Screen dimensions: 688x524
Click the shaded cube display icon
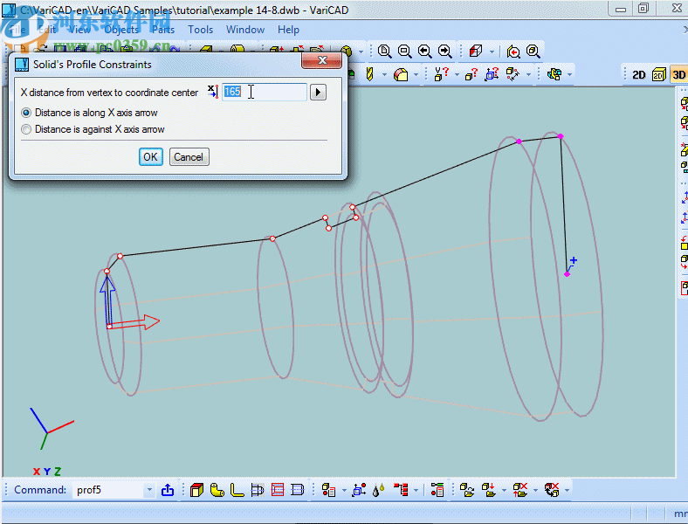tap(476, 52)
